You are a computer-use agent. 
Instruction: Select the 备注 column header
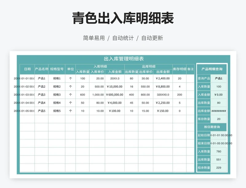click(x=190, y=69)
